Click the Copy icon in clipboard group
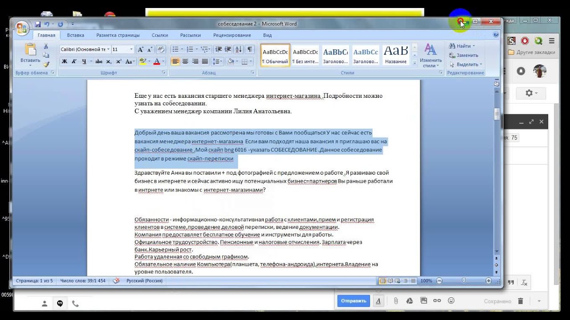This screenshot has width=570, height=320. pyautogui.click(x=46, y=55)
